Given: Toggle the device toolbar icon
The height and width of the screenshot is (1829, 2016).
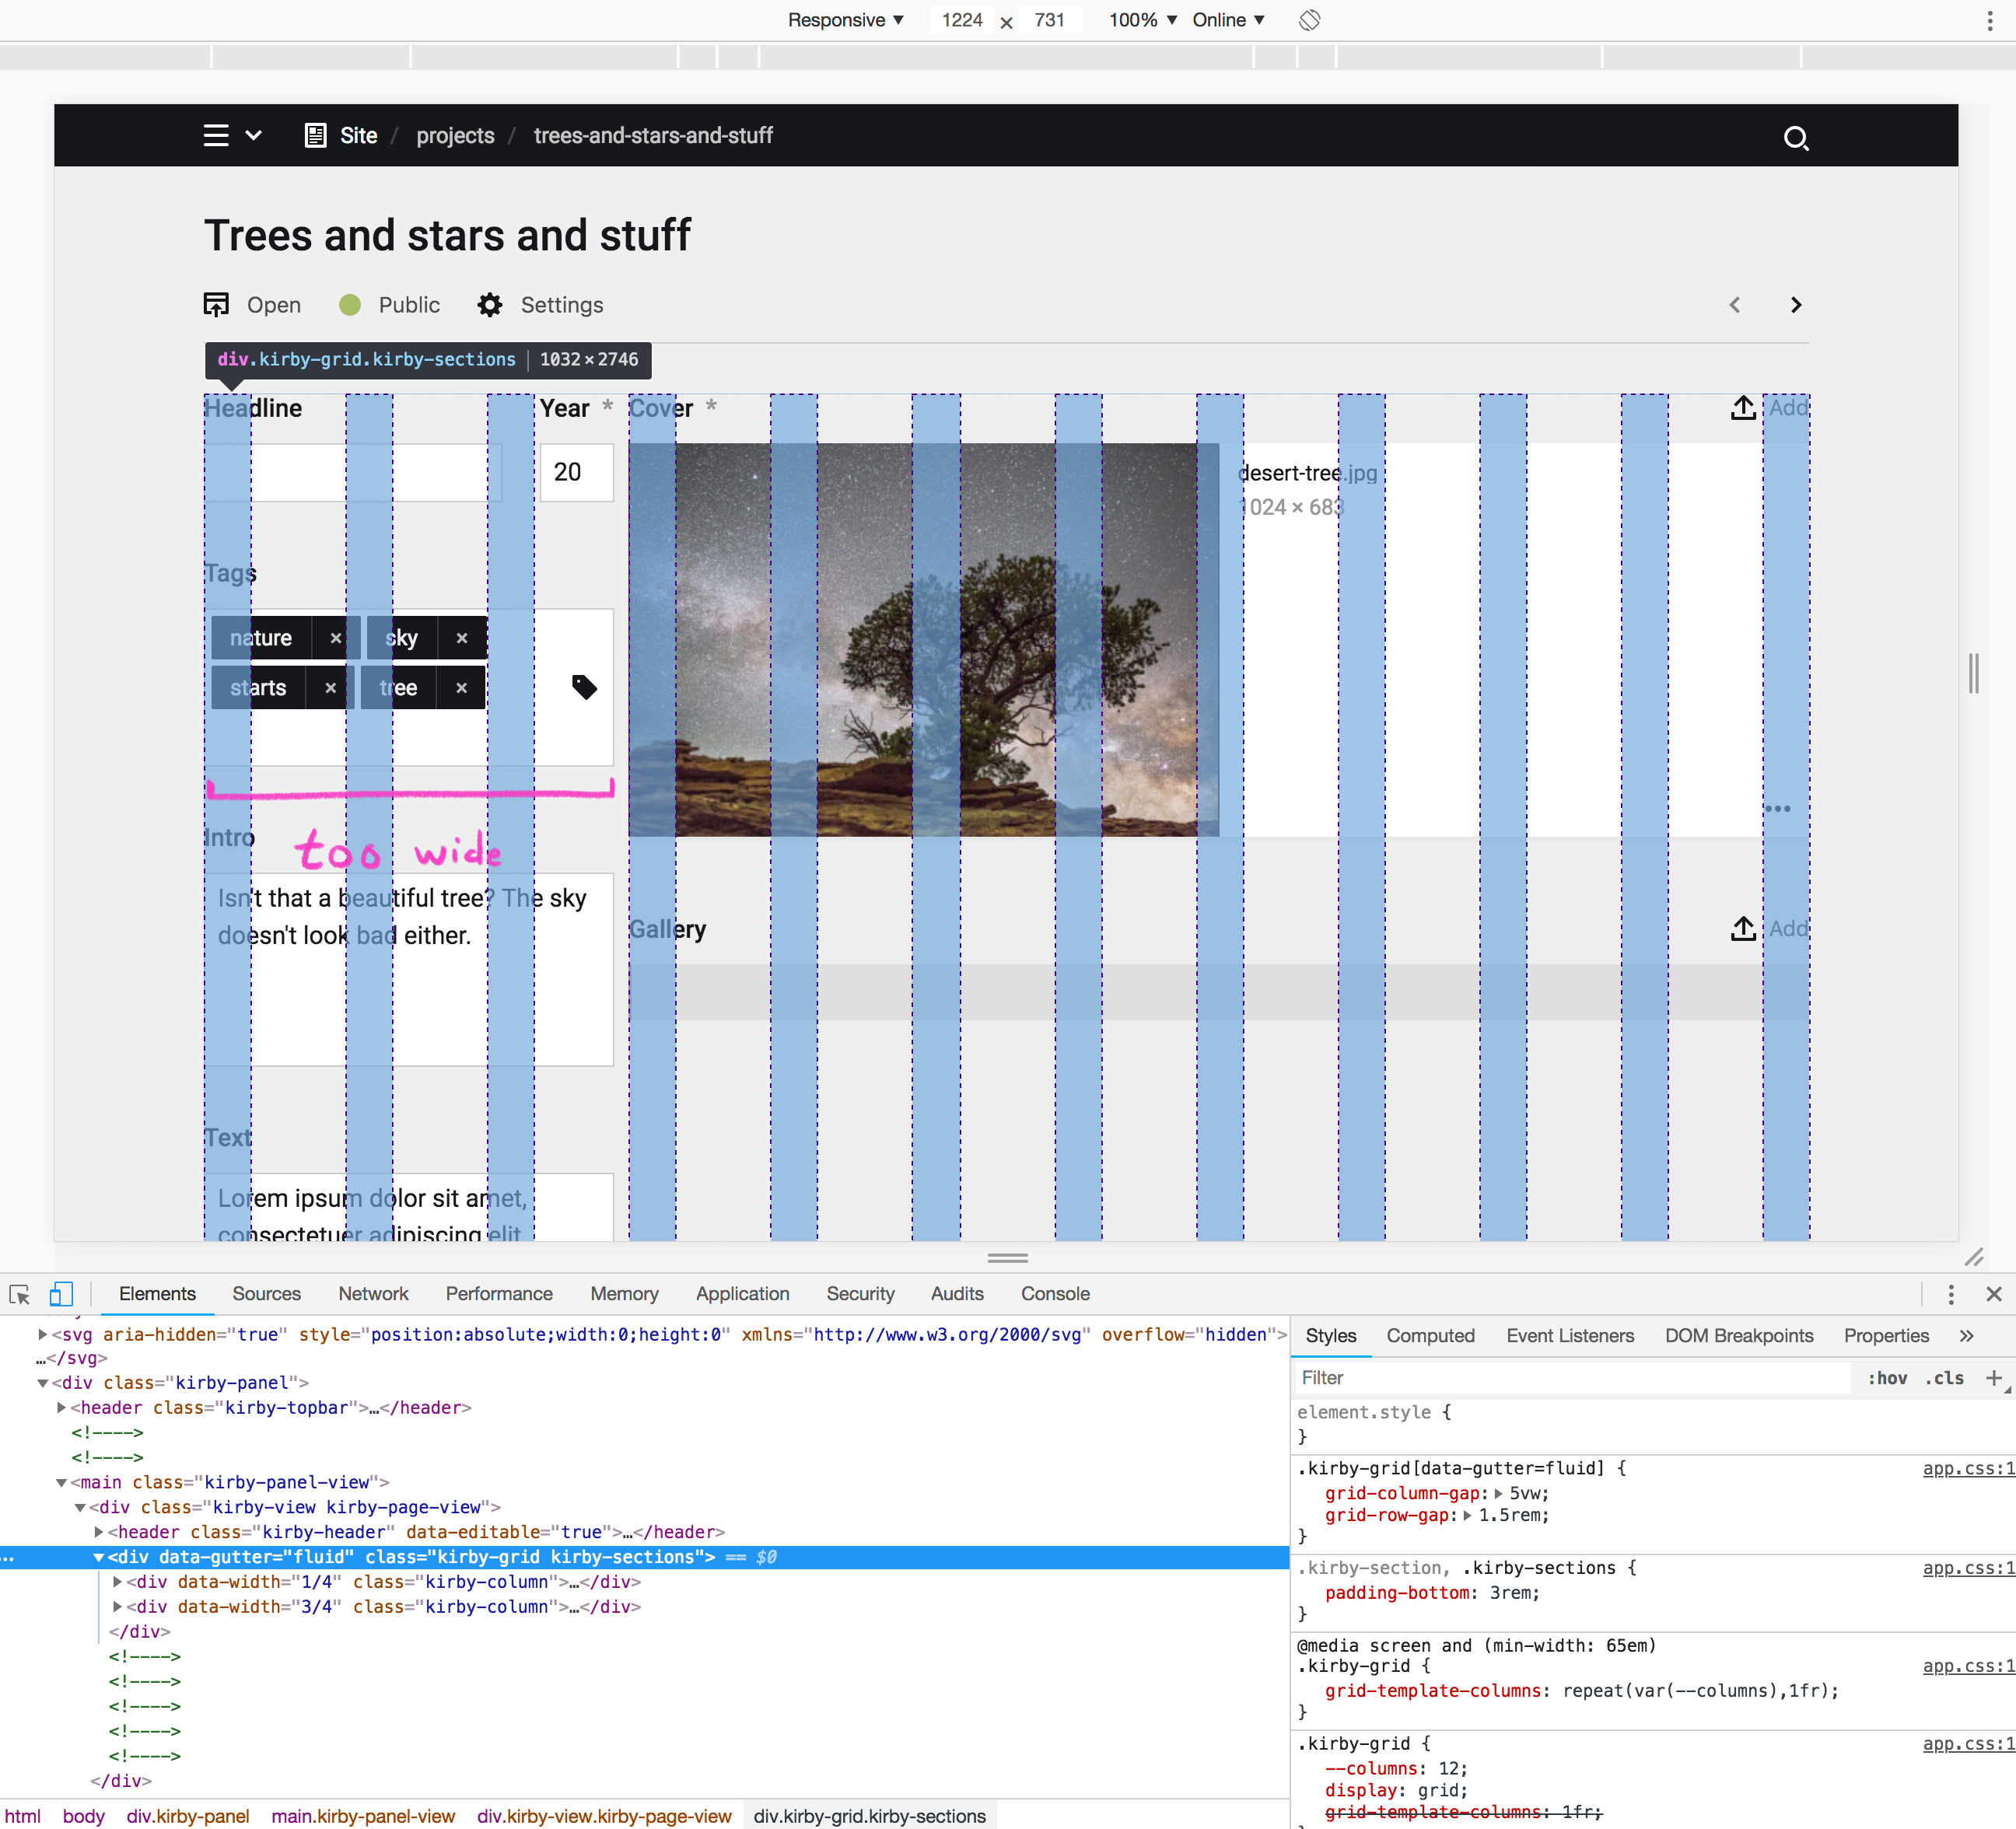Looking at the screenshot, I should click(61, 1294).
